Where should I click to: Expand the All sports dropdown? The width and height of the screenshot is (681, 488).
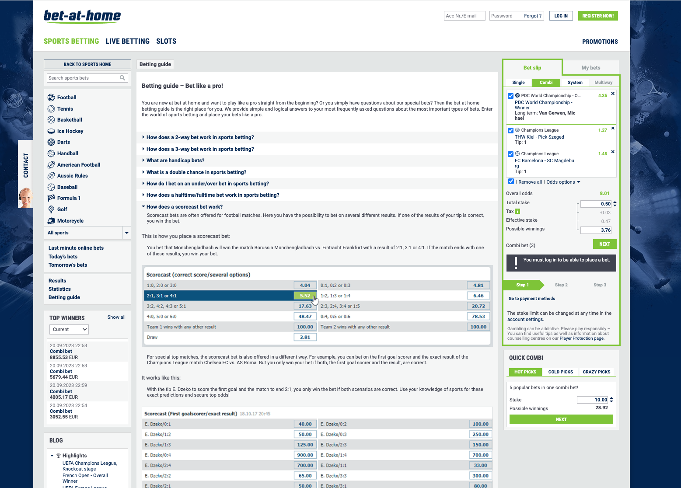click(126, 233)
